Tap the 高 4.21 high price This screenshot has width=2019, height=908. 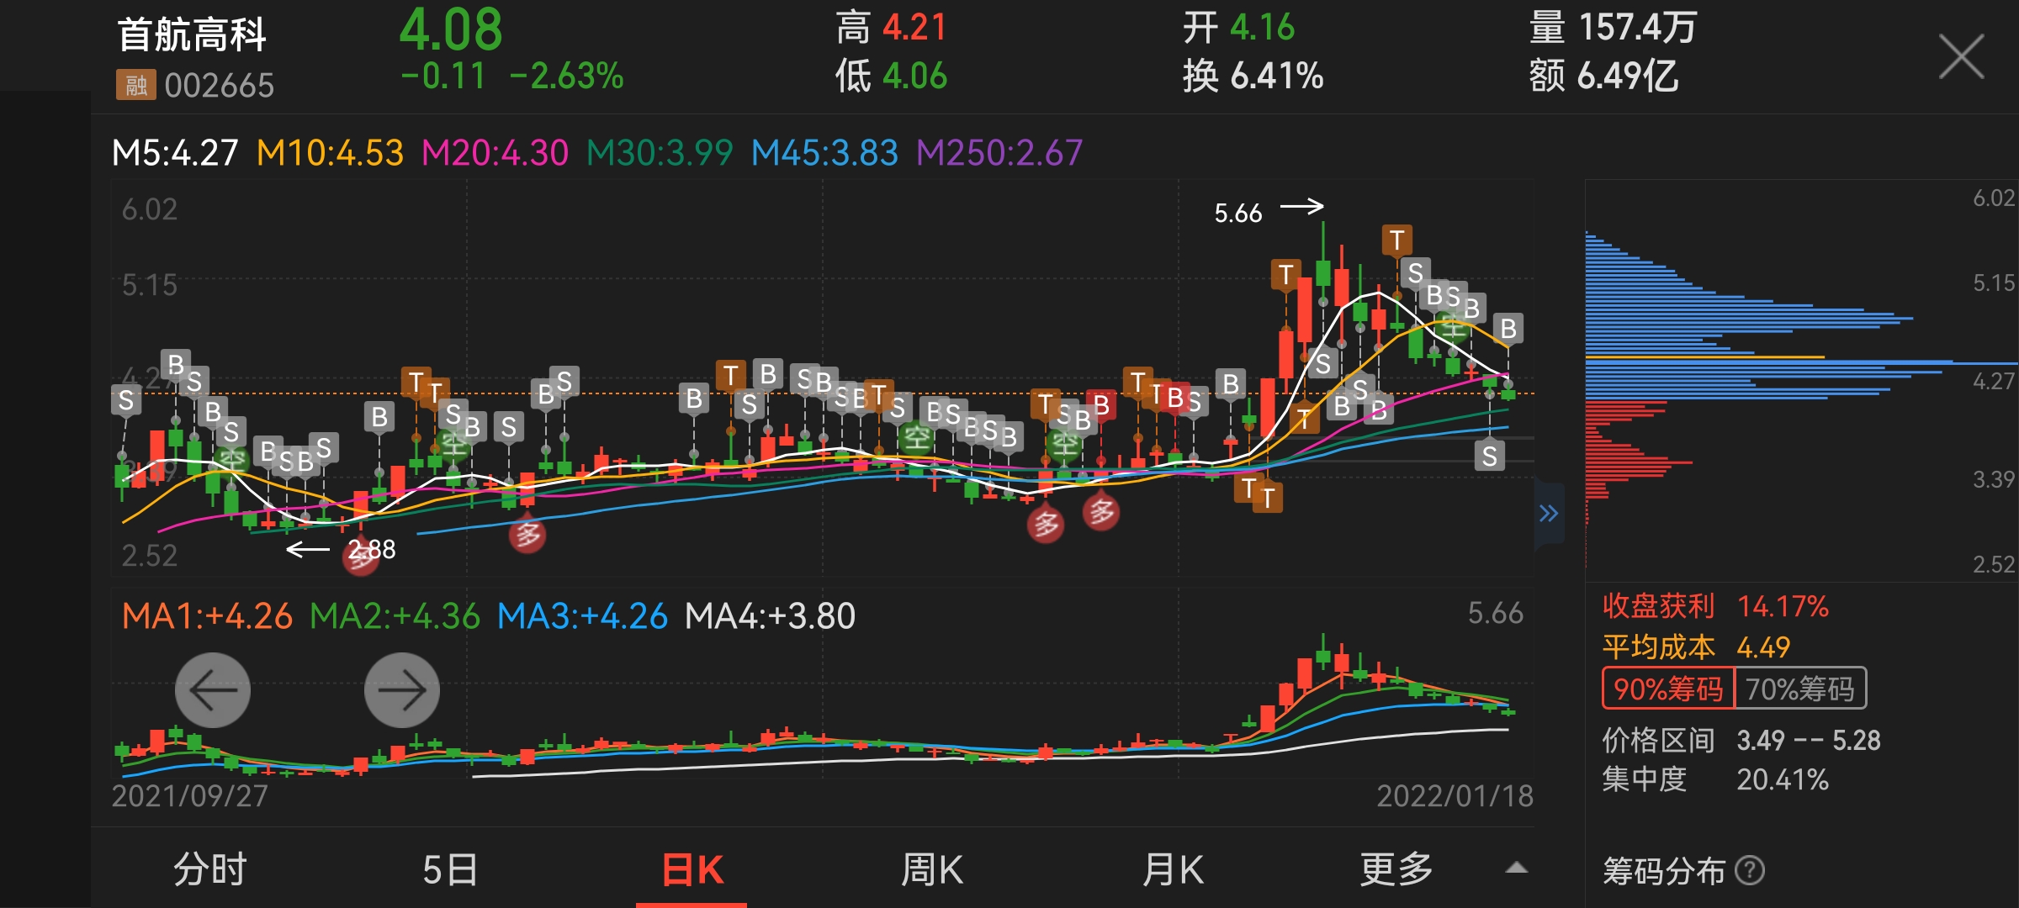[891, 28]
